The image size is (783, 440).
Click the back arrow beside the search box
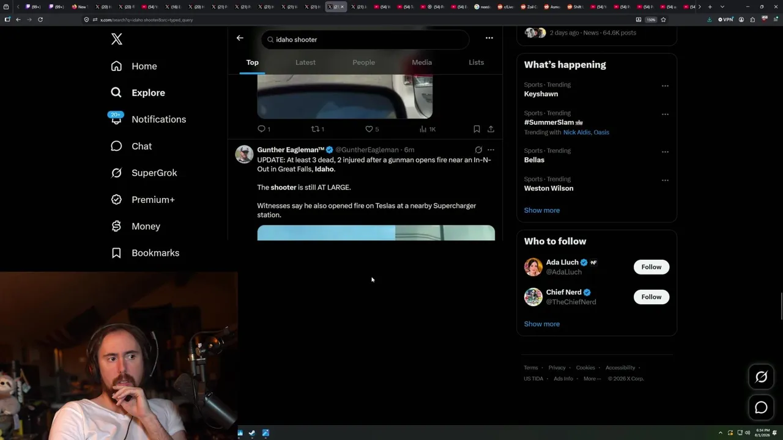(x=240, y=38)
